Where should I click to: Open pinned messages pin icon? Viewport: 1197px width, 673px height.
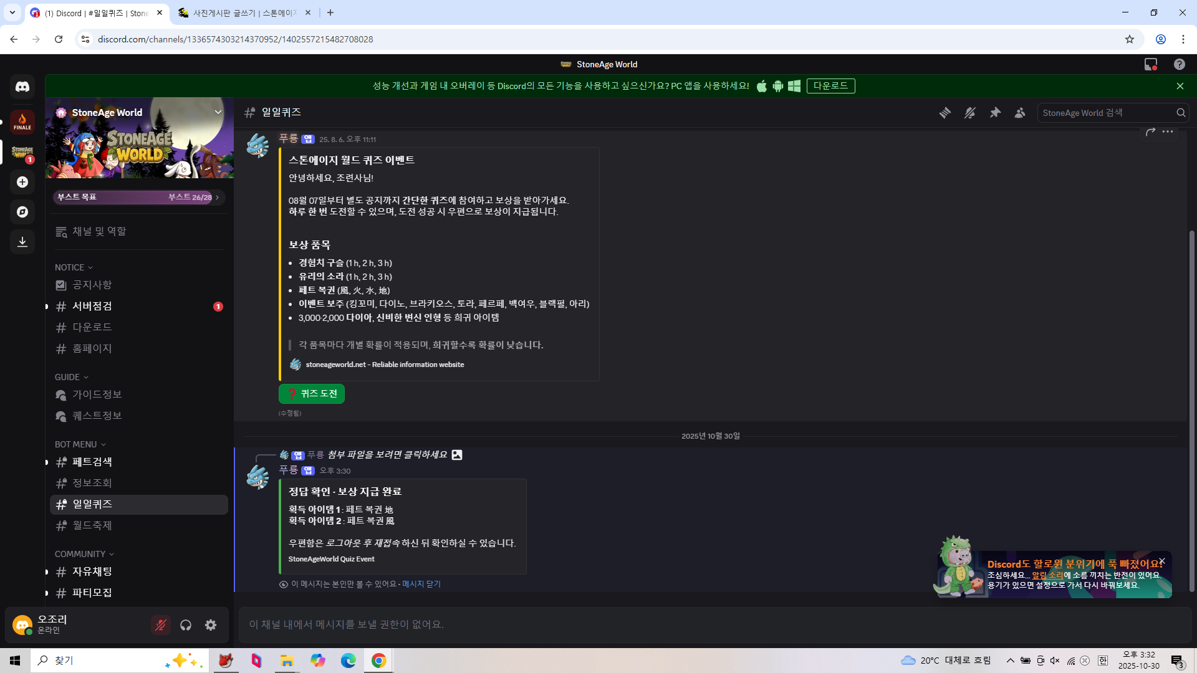coord(995,113)
